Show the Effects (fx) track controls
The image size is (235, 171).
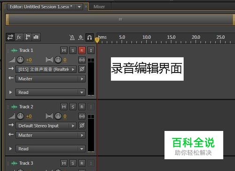19,37
